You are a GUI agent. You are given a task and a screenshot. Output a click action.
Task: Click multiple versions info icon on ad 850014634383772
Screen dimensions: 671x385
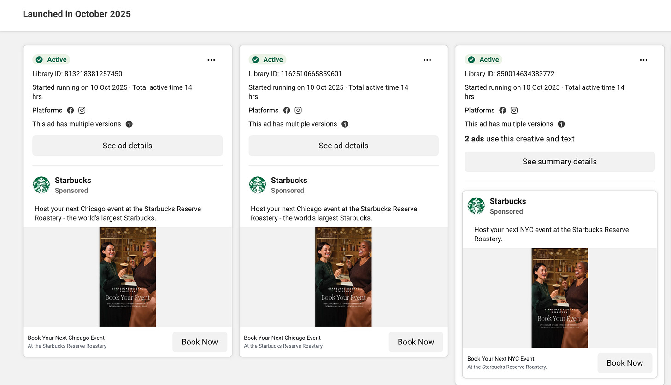point(561,124)
